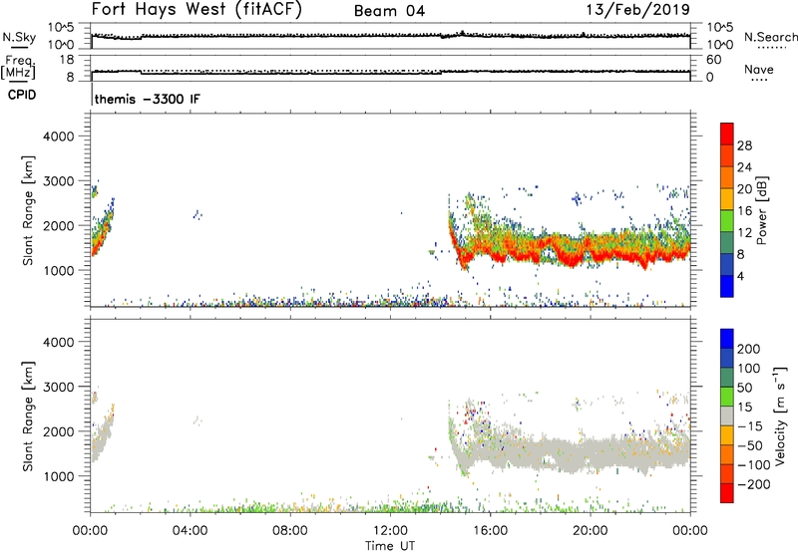Click the 'N.Search' legend label
The width and height of the screenshot is (798, 552).
point(770,37)
